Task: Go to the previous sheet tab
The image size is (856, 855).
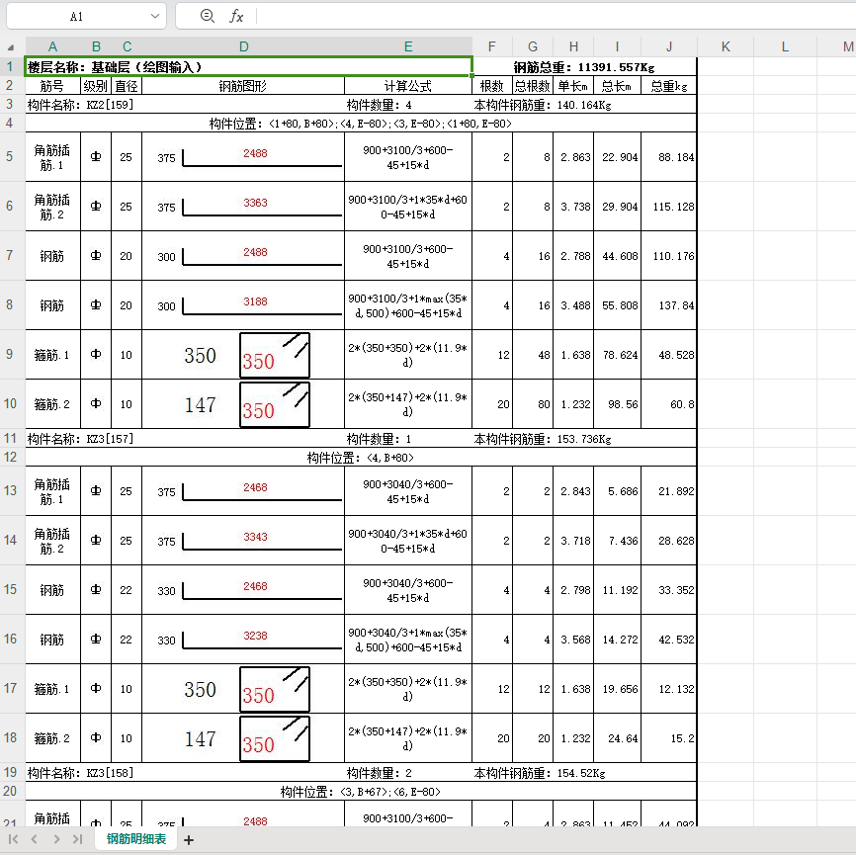Action: (x=35, y=839)
